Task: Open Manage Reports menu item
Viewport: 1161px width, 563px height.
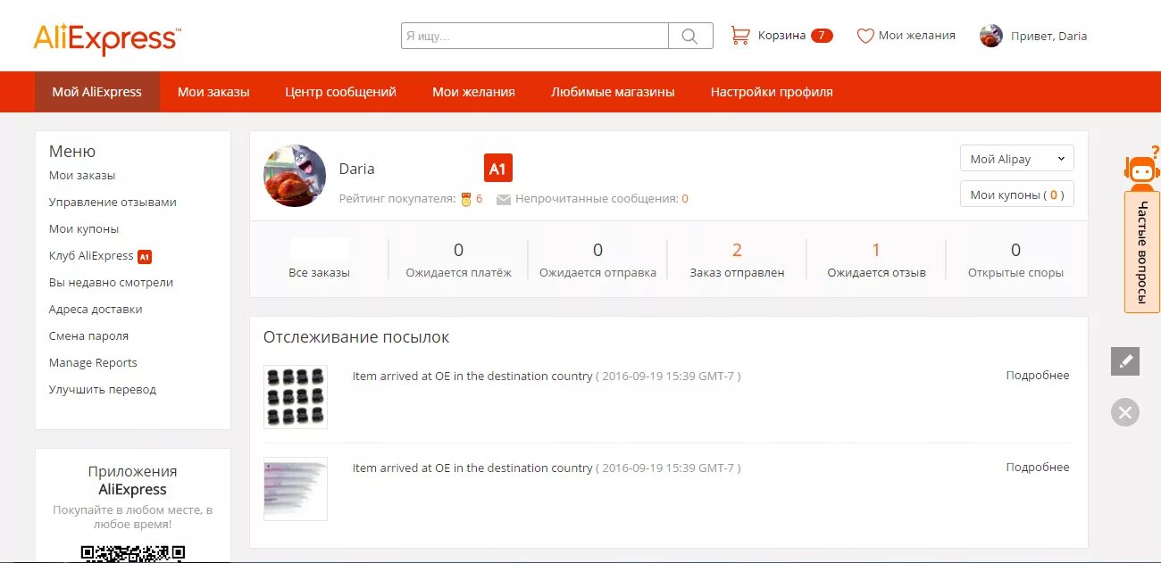Action: pyautogui.click(x=93, y=363)
